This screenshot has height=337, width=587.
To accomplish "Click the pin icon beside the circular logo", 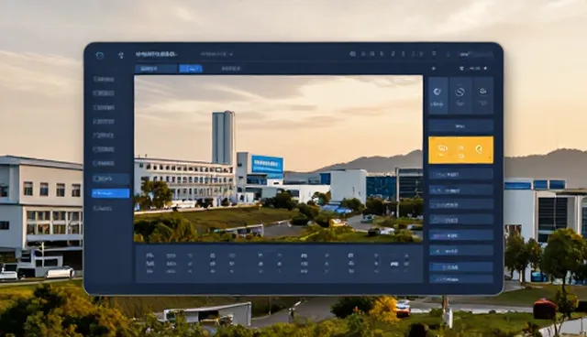I will click(121, 55).
